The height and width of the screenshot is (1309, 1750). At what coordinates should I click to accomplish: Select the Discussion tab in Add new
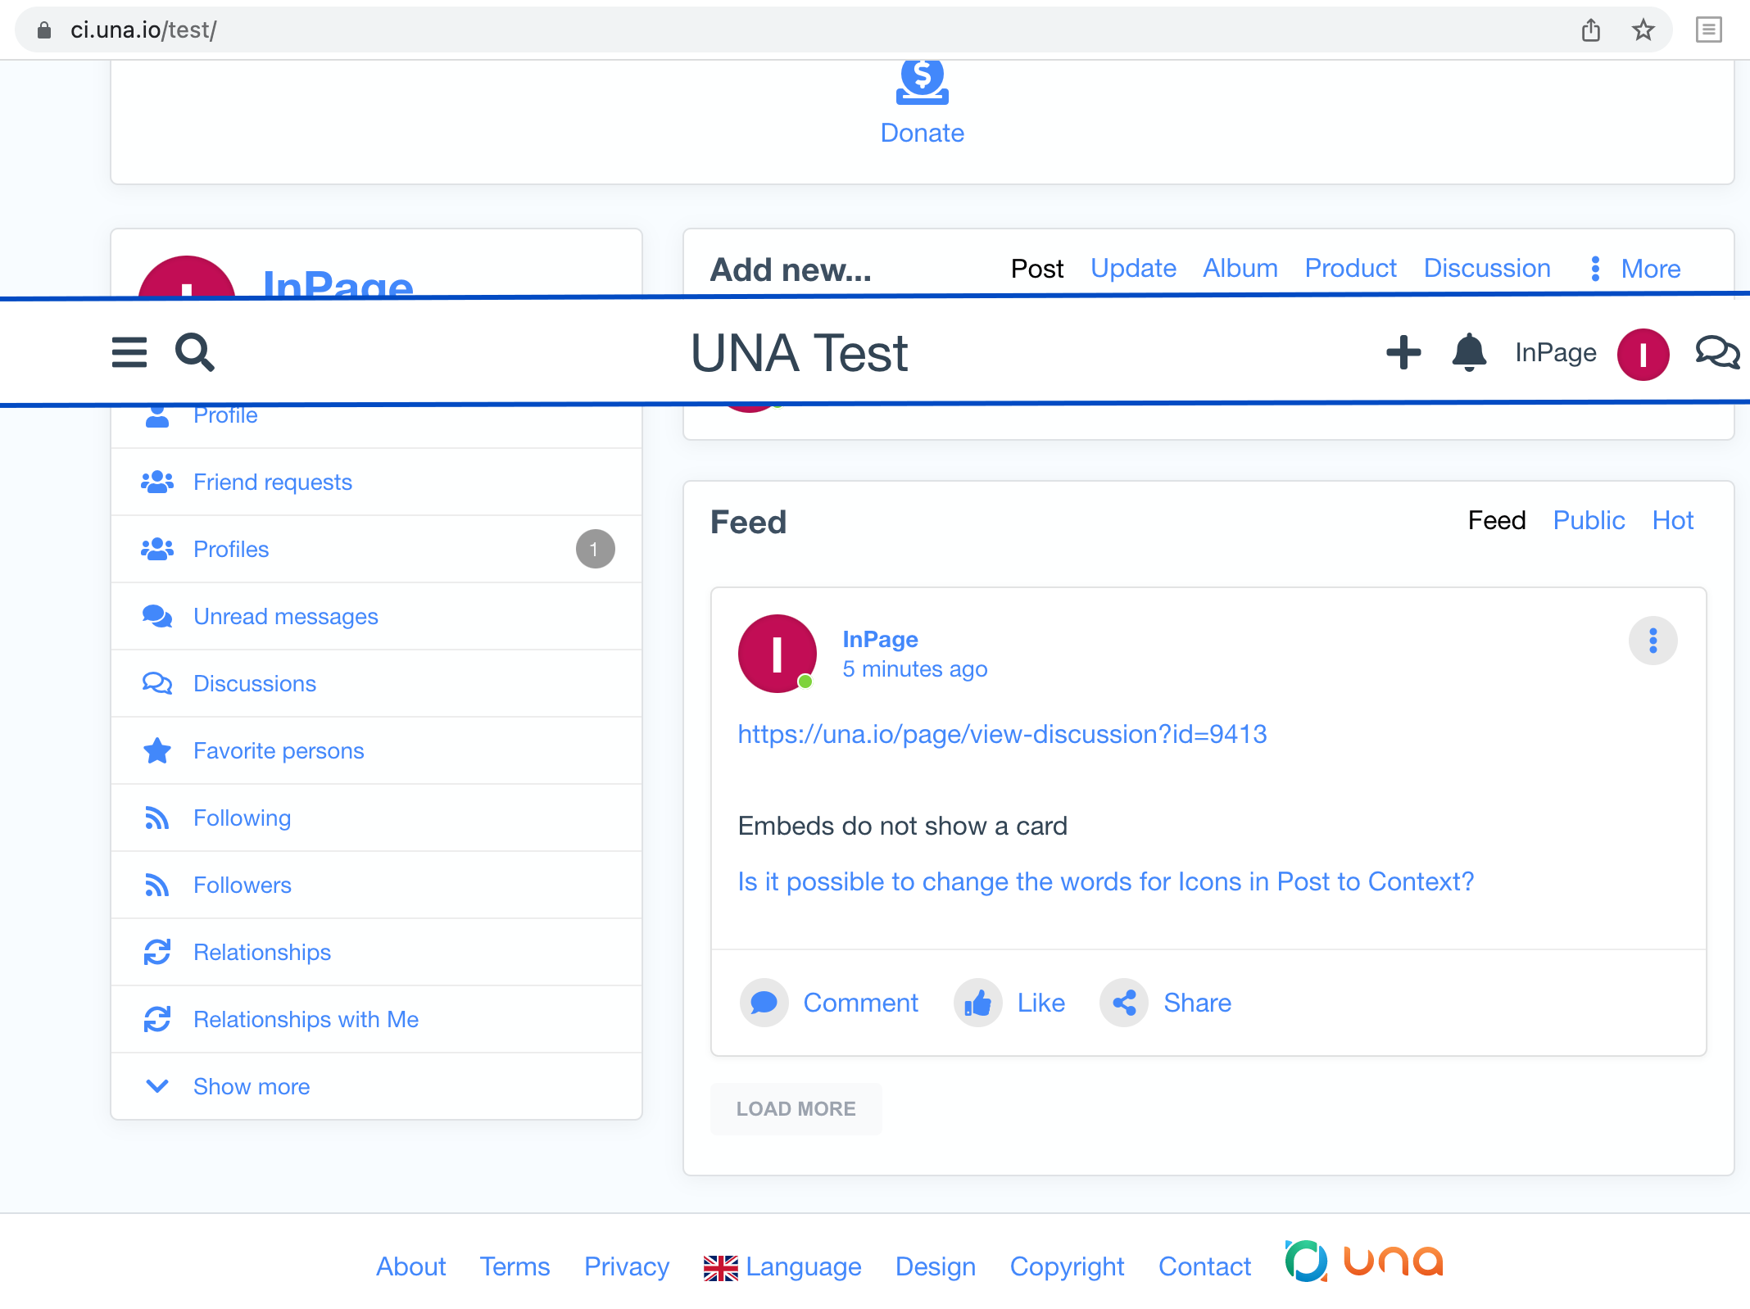click(x=1486, y=269)
